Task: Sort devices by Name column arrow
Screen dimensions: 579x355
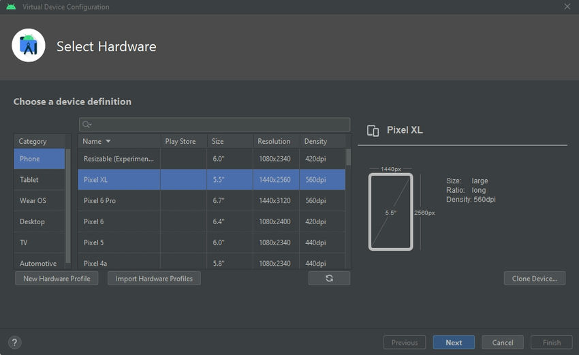Action: tap(108, 142)
